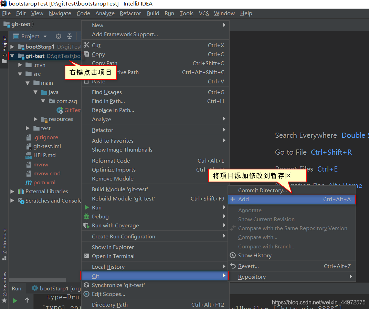This screenshot has height=309, width=369.
Task: Collapse the src folder
Action: [20, 74]
